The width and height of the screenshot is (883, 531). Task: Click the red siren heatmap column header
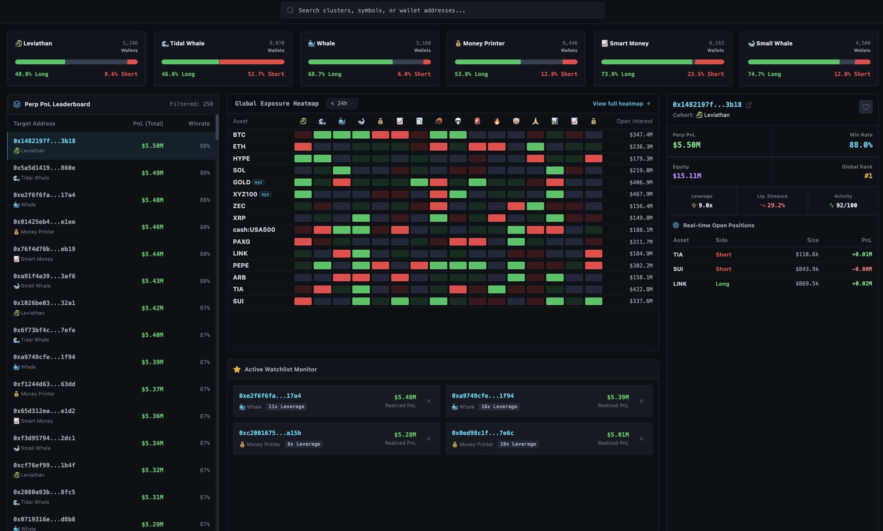(x=477, y=121)
